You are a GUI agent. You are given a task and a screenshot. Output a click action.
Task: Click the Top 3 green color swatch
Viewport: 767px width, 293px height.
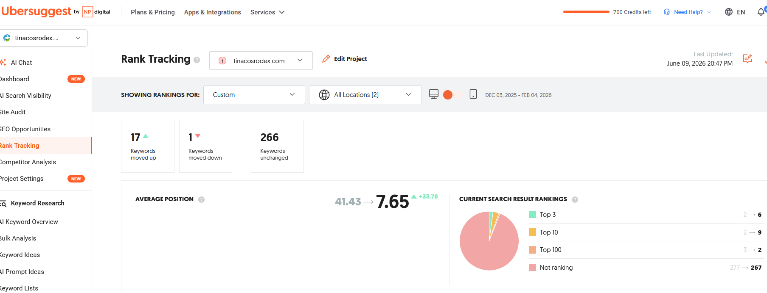click(x=532, y=215)
